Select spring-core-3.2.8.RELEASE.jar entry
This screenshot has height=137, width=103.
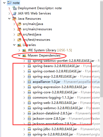click(x=55, y=92)
